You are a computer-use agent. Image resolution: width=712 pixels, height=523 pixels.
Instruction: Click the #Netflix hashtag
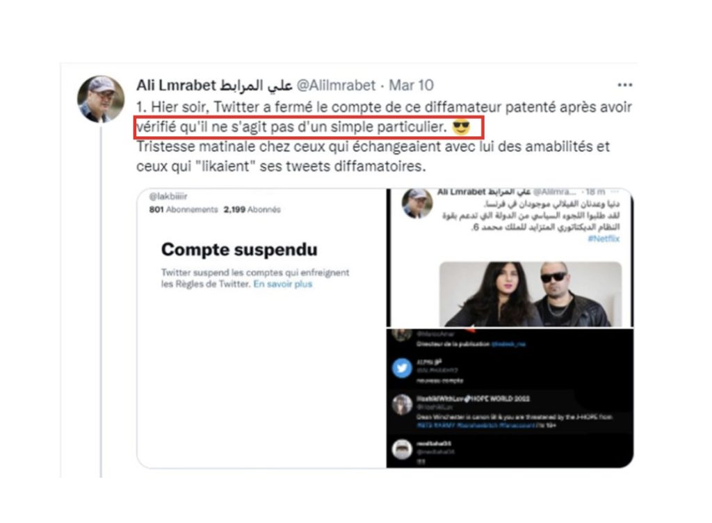(604, 239)
